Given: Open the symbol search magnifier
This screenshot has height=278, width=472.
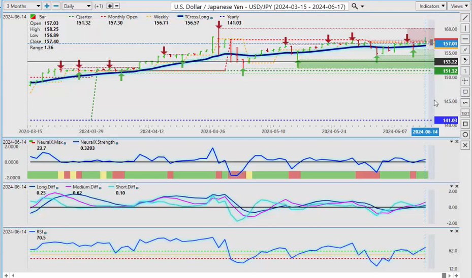Looking at the screenshot, I should 355,6.
